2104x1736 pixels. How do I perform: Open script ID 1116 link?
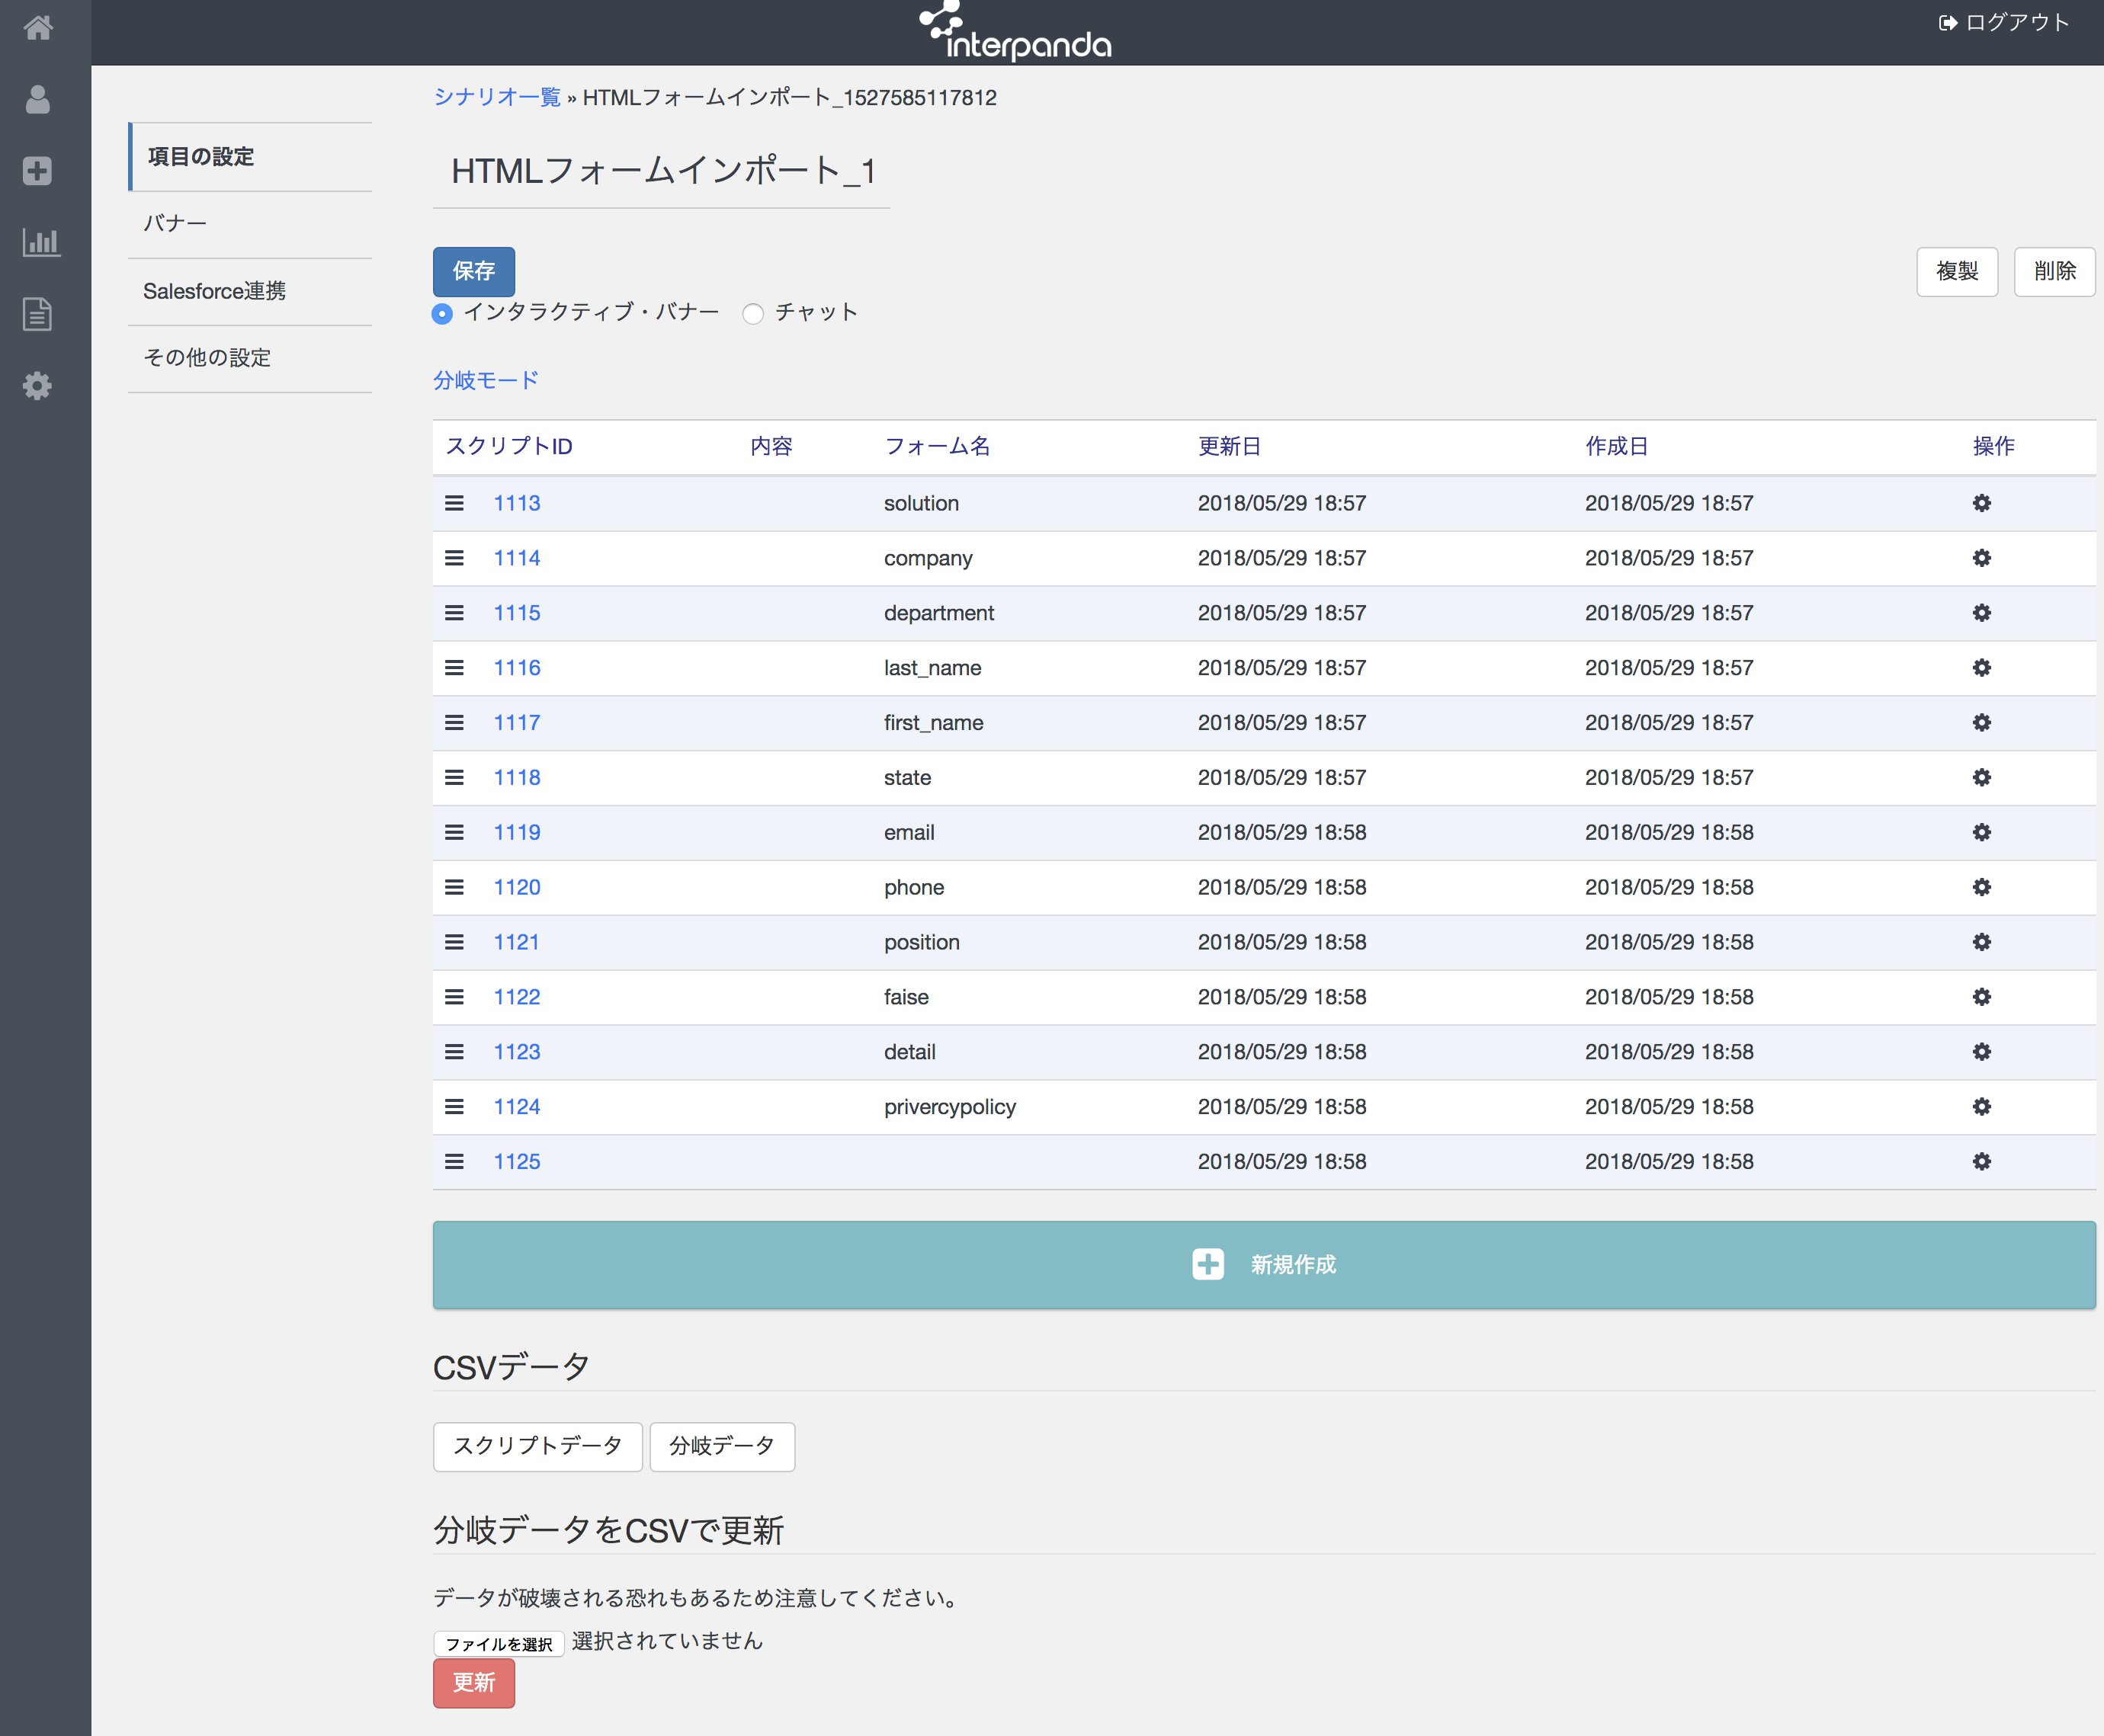point(518,668)
